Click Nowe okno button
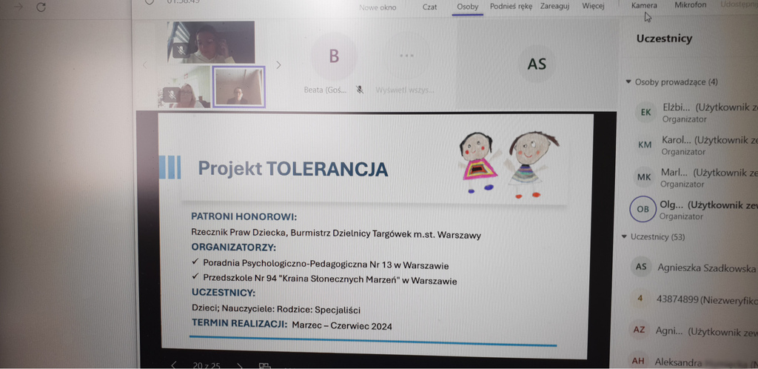The height and width of the screenshot is (369, 758). (378, 7)
